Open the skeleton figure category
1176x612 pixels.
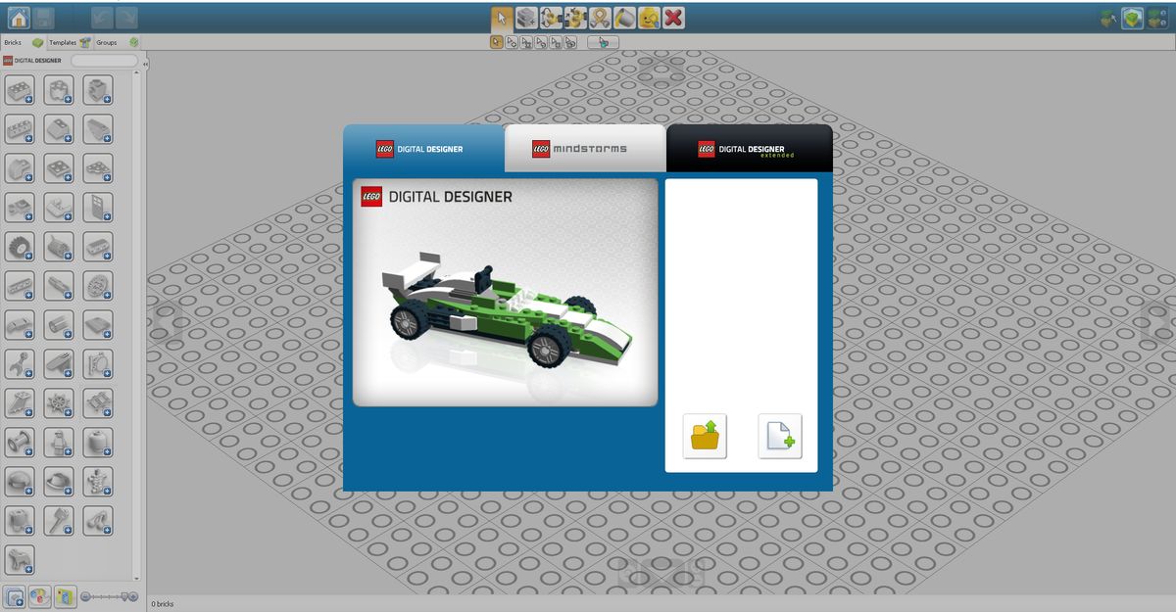(x=98, y=482)
